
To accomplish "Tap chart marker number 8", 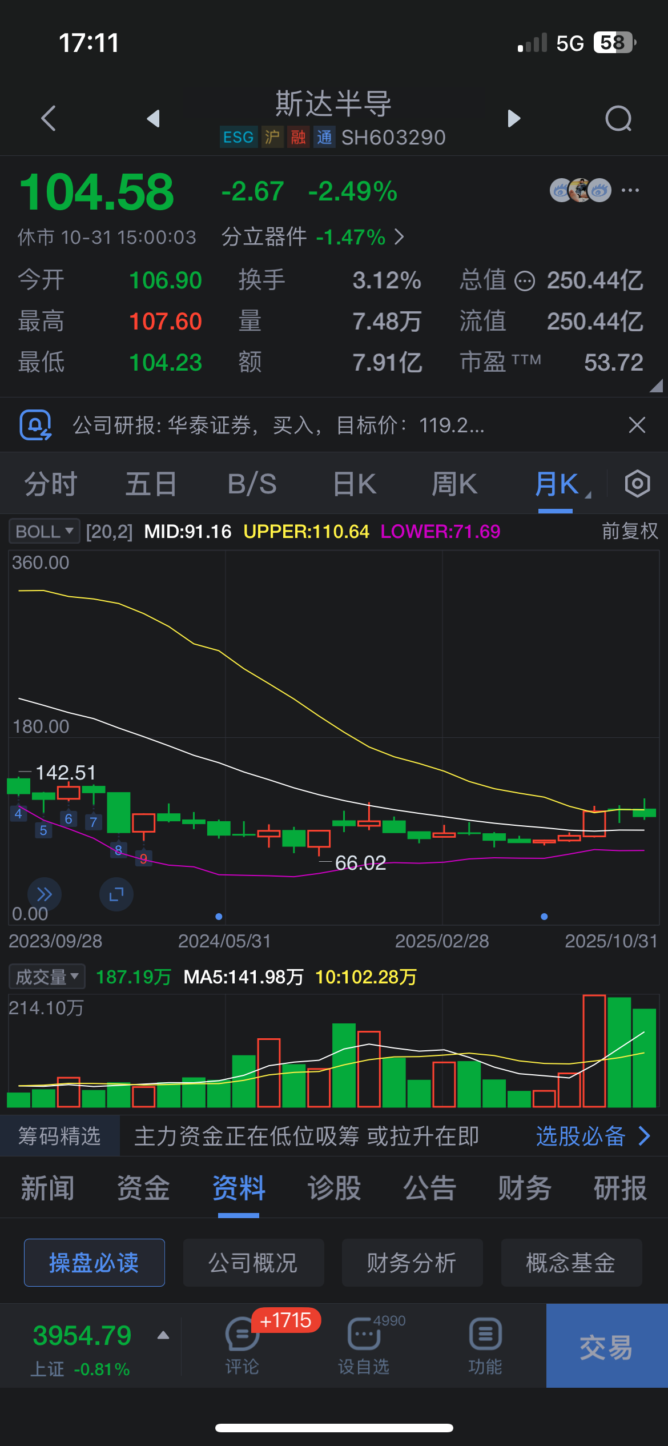I will [x=119, y=850].
